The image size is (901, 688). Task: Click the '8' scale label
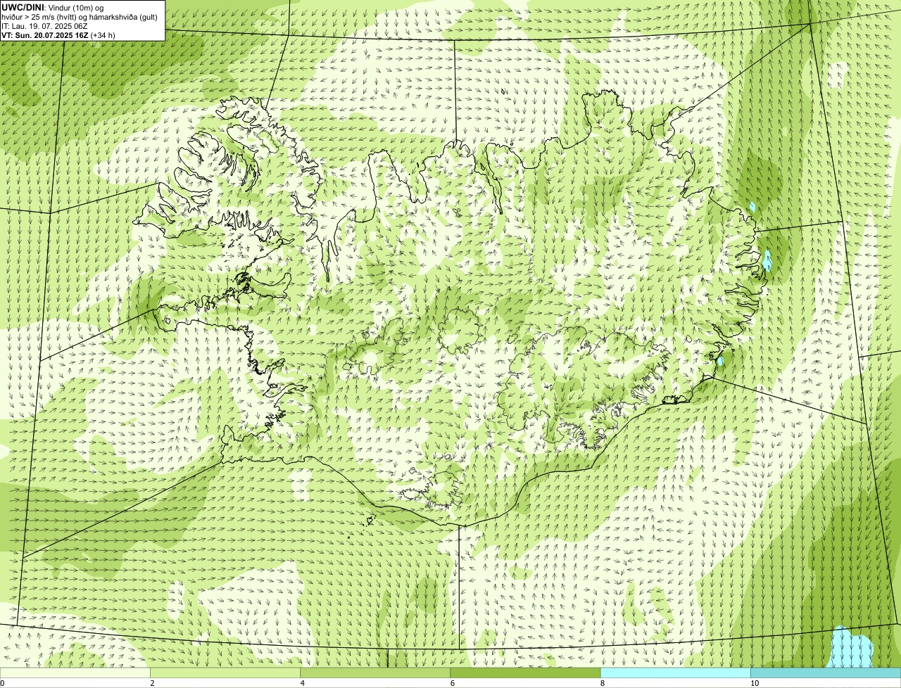click(602, 683)
